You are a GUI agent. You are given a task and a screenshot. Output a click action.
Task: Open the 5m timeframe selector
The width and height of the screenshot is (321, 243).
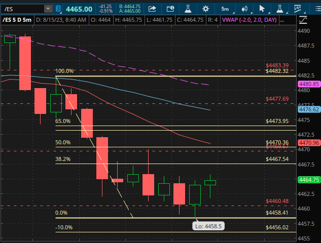[225, 9]
